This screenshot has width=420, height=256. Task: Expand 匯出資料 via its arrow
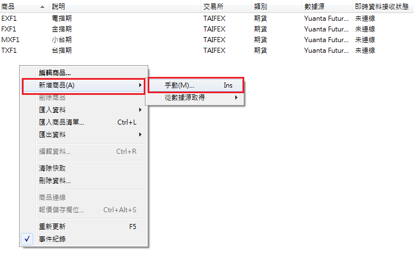coord(140,134)
